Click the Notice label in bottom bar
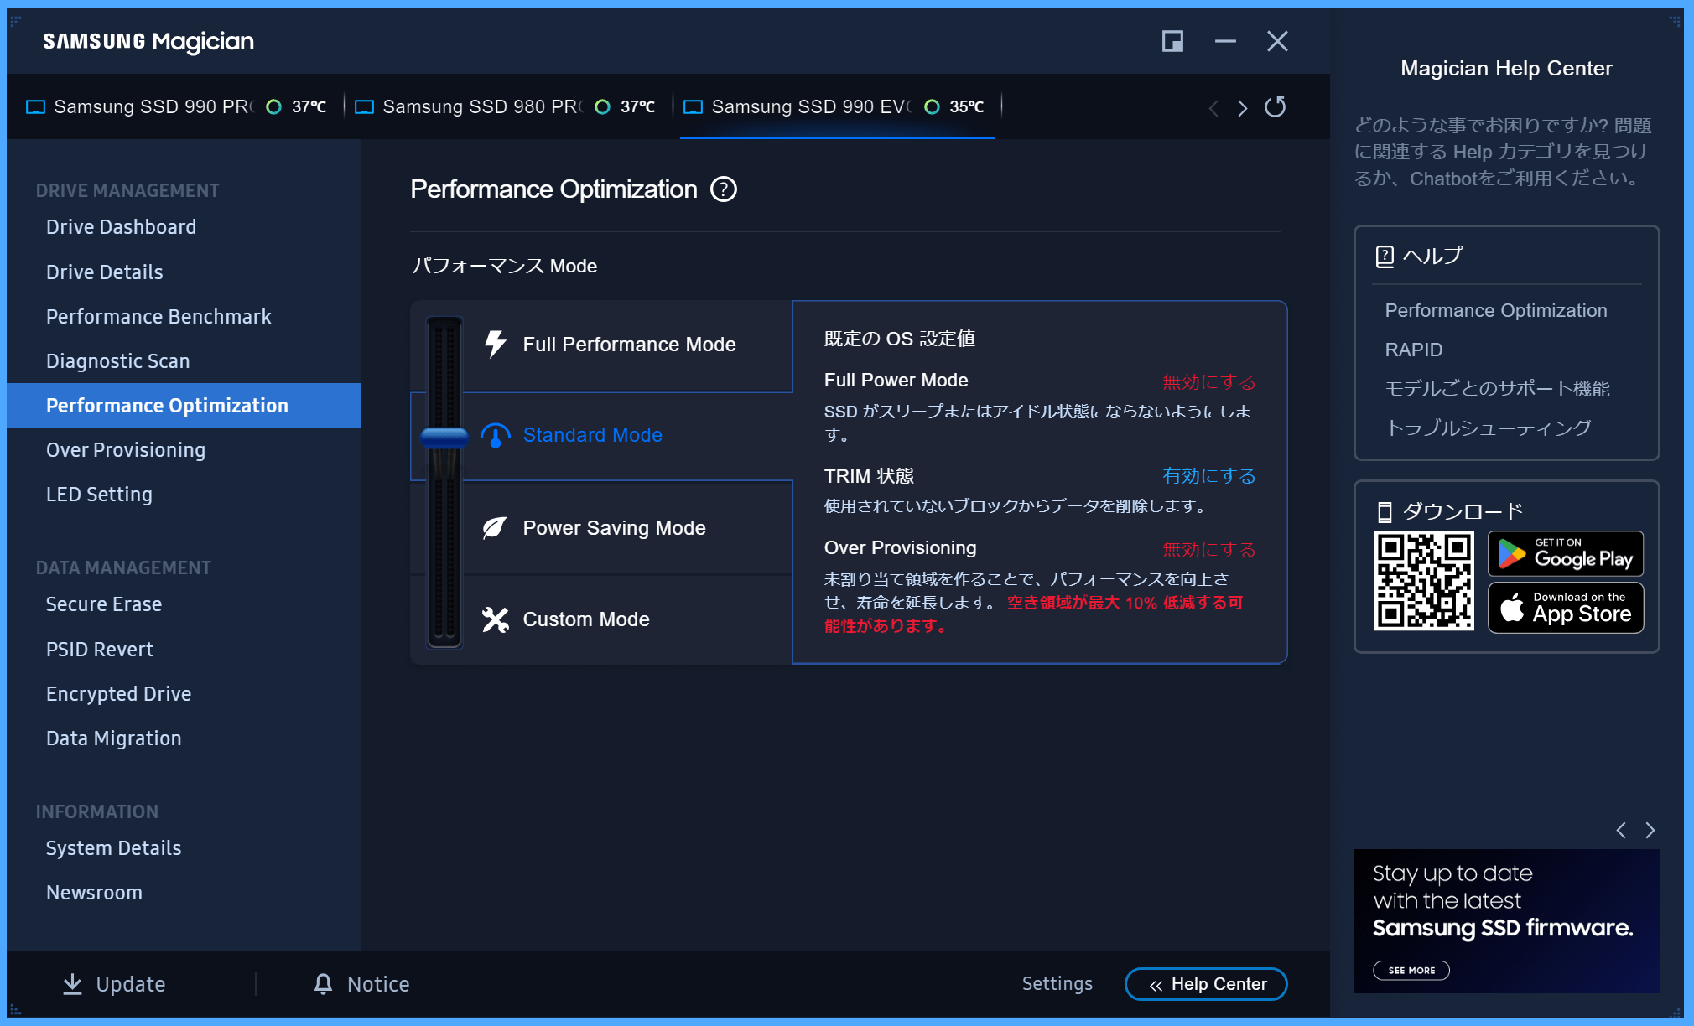1694x1026 pixels. point(378,984)
